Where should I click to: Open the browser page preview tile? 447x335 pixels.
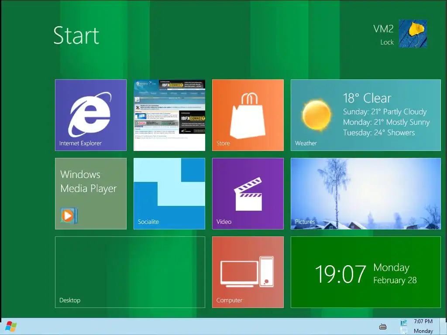click(x=169, y=115)
